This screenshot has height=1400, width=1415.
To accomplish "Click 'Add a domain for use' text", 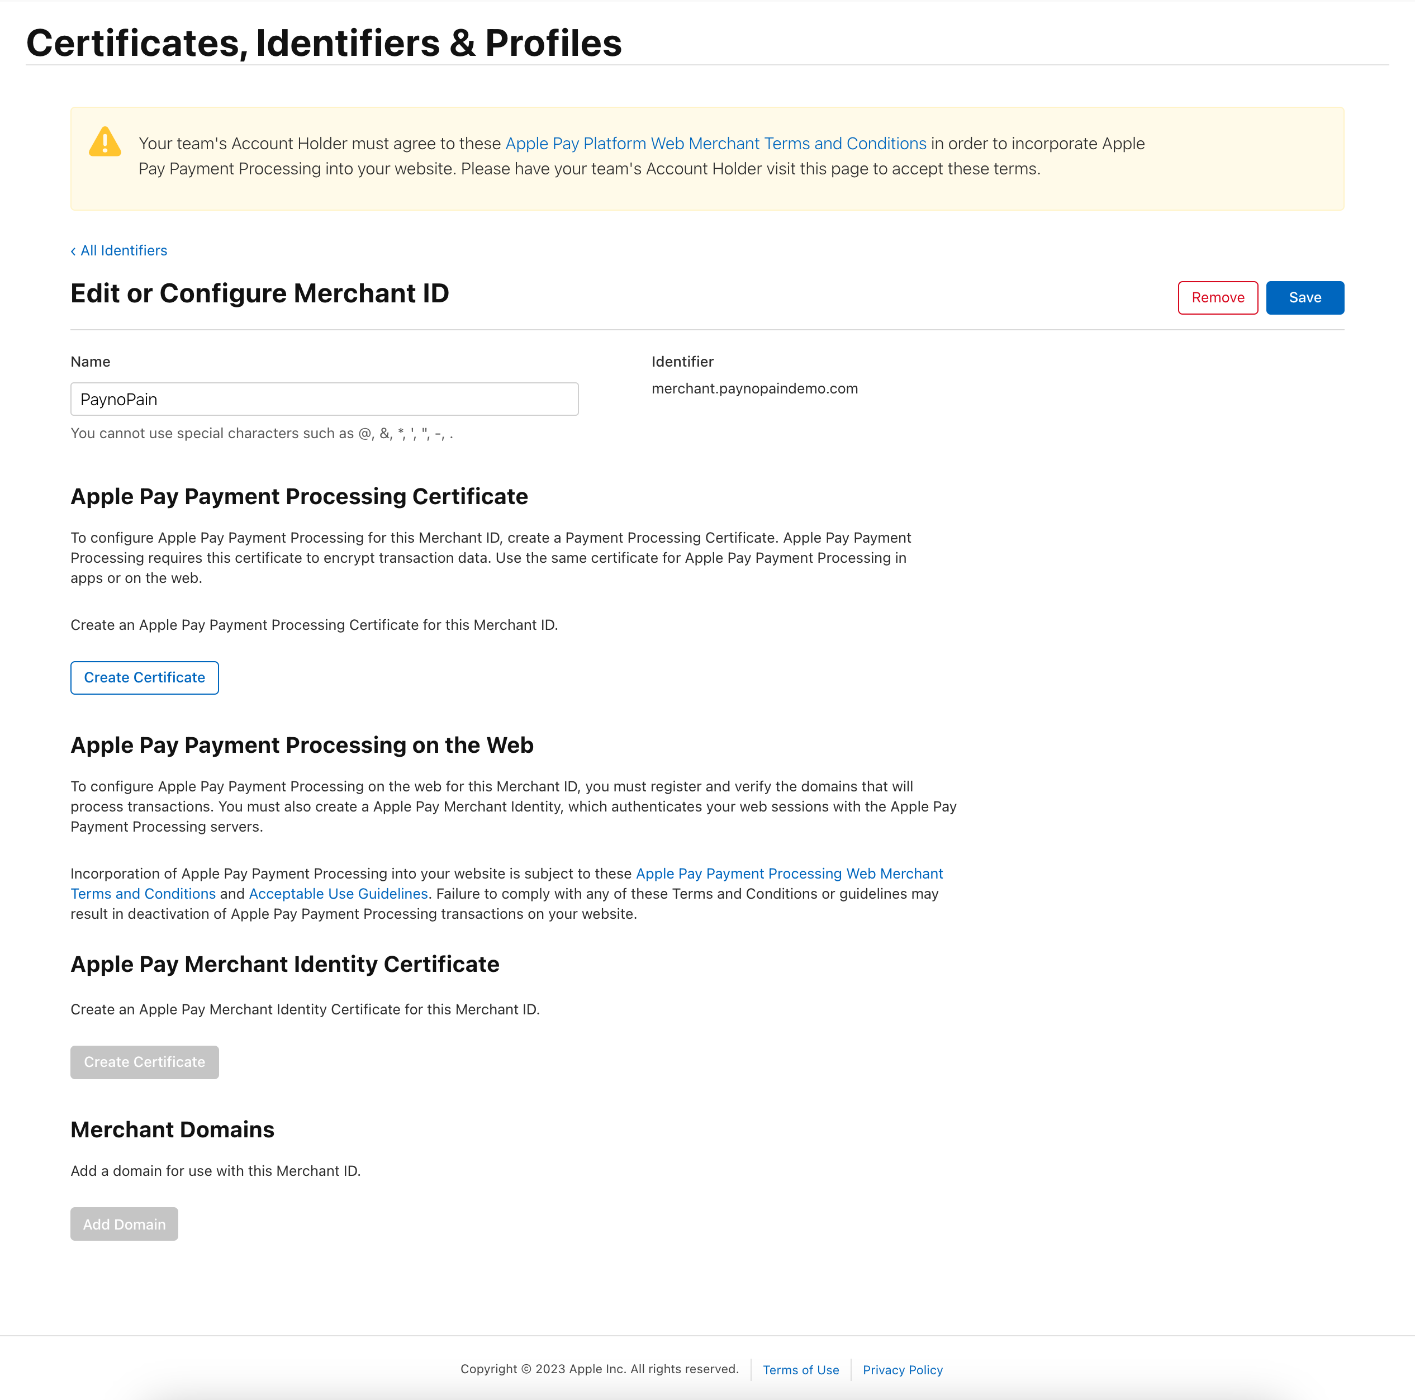I will click(x=215, y=1171).
